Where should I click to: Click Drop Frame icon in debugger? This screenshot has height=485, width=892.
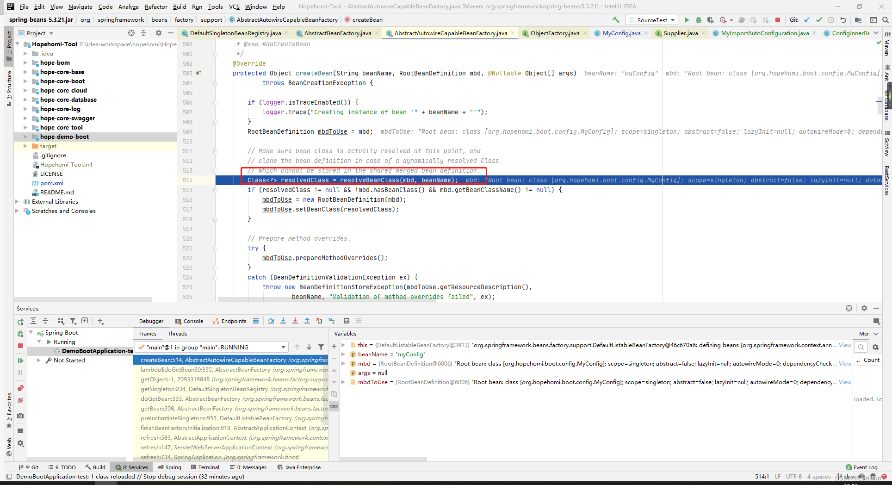point(319,321)
